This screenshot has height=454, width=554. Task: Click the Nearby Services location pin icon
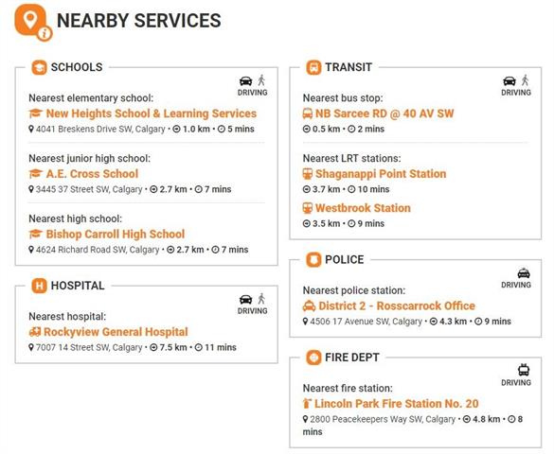point(32,22)
